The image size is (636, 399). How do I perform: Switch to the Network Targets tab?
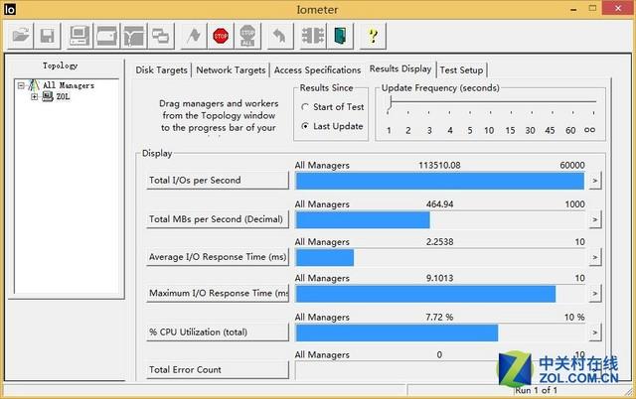click(231, 70)
